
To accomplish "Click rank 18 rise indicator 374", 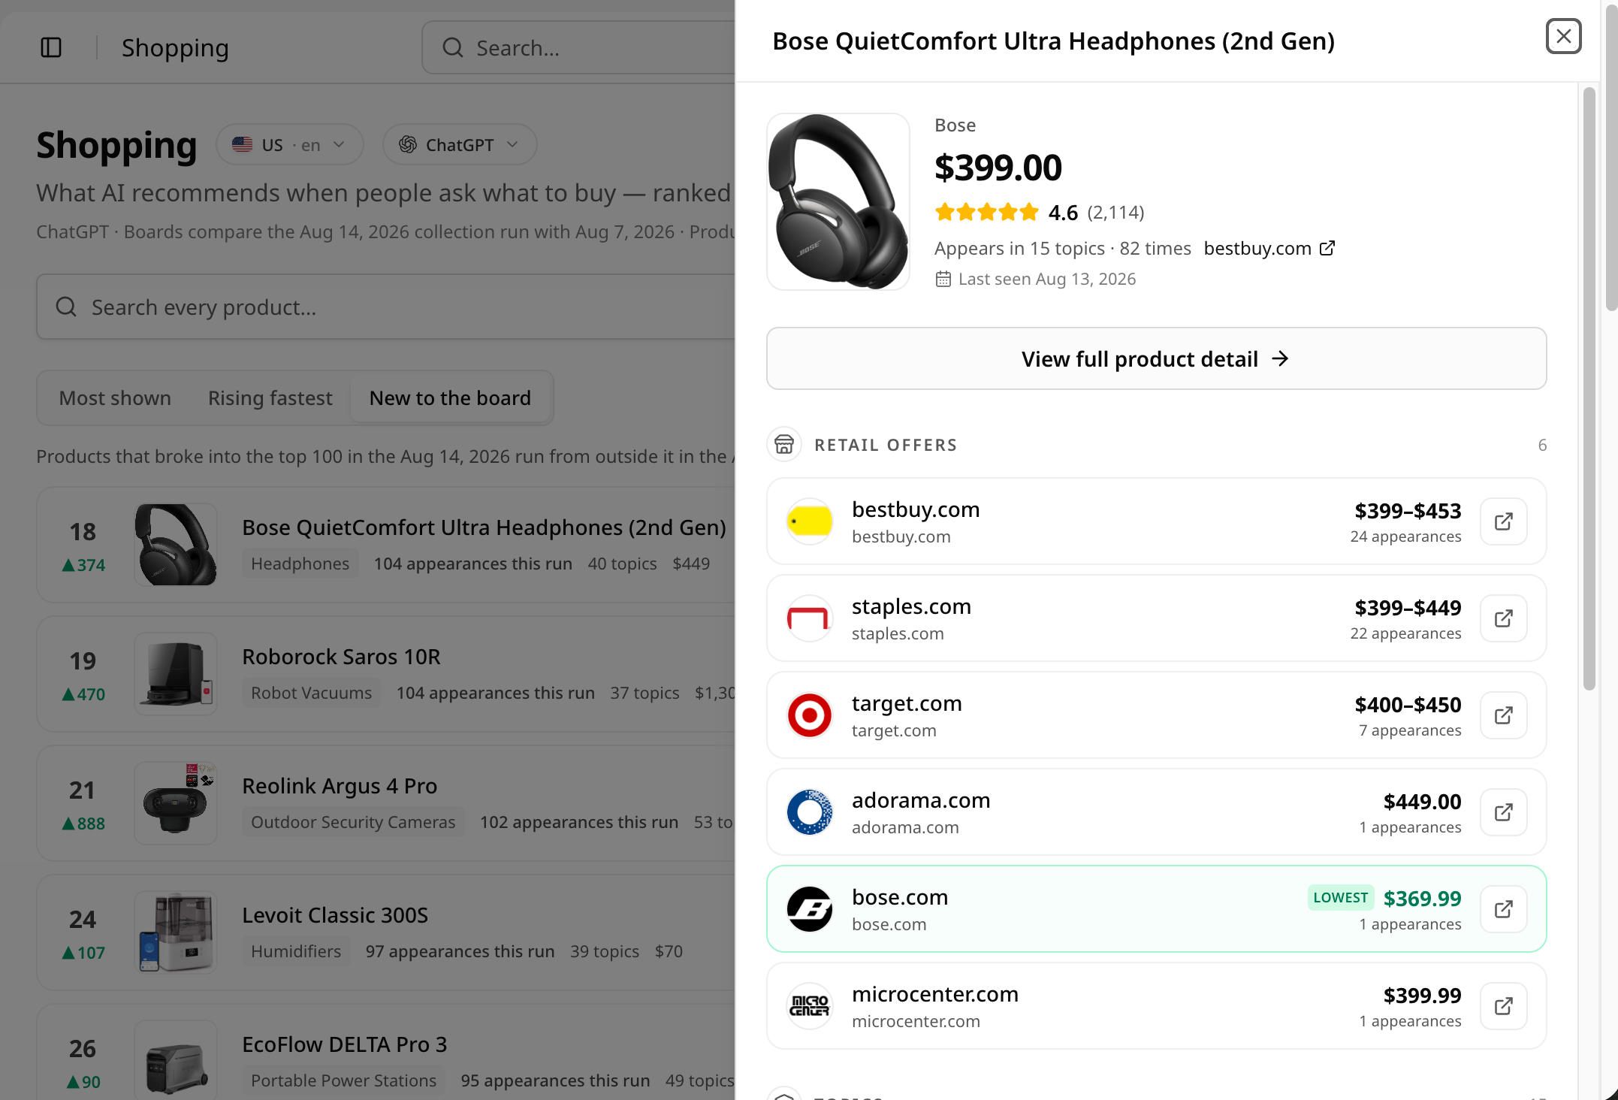I will coord(83,565).
